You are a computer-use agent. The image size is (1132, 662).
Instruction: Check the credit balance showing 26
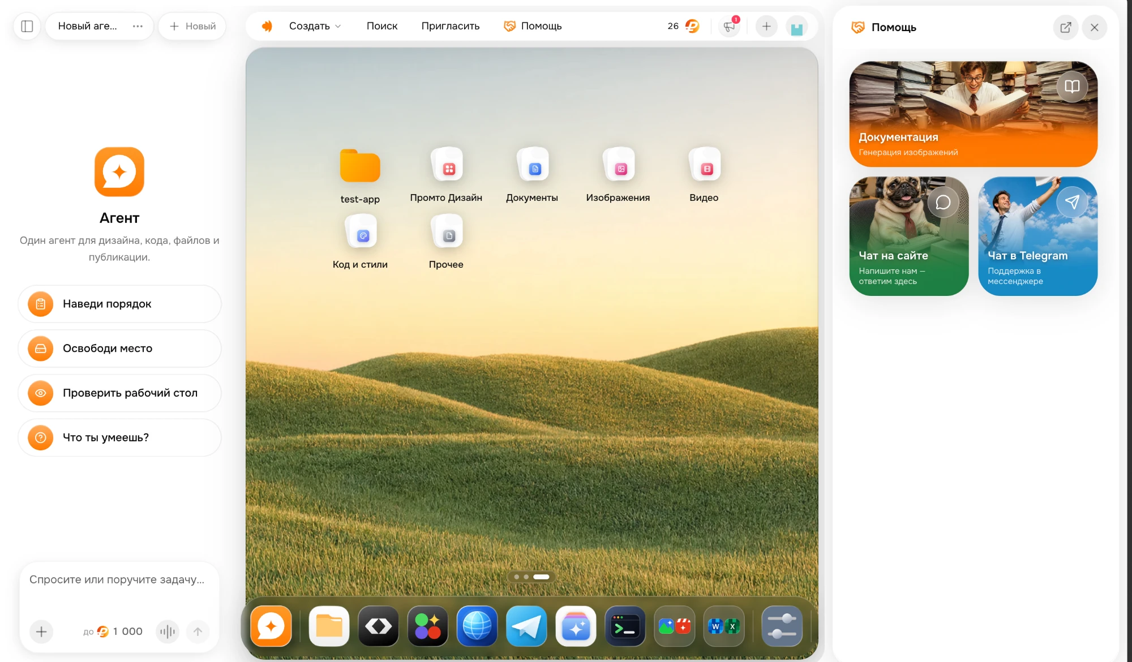pos(683,26)
